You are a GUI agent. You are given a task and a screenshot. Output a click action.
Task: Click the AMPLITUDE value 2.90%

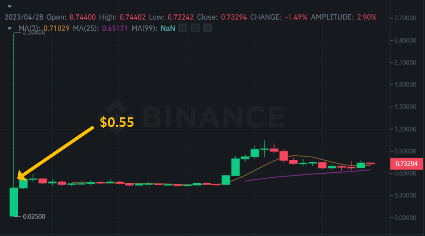pos(367,17)
